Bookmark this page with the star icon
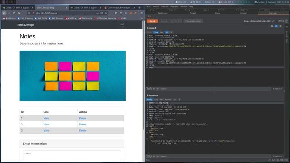Viewport: 290px width, 163px height. tap(106, 13)
